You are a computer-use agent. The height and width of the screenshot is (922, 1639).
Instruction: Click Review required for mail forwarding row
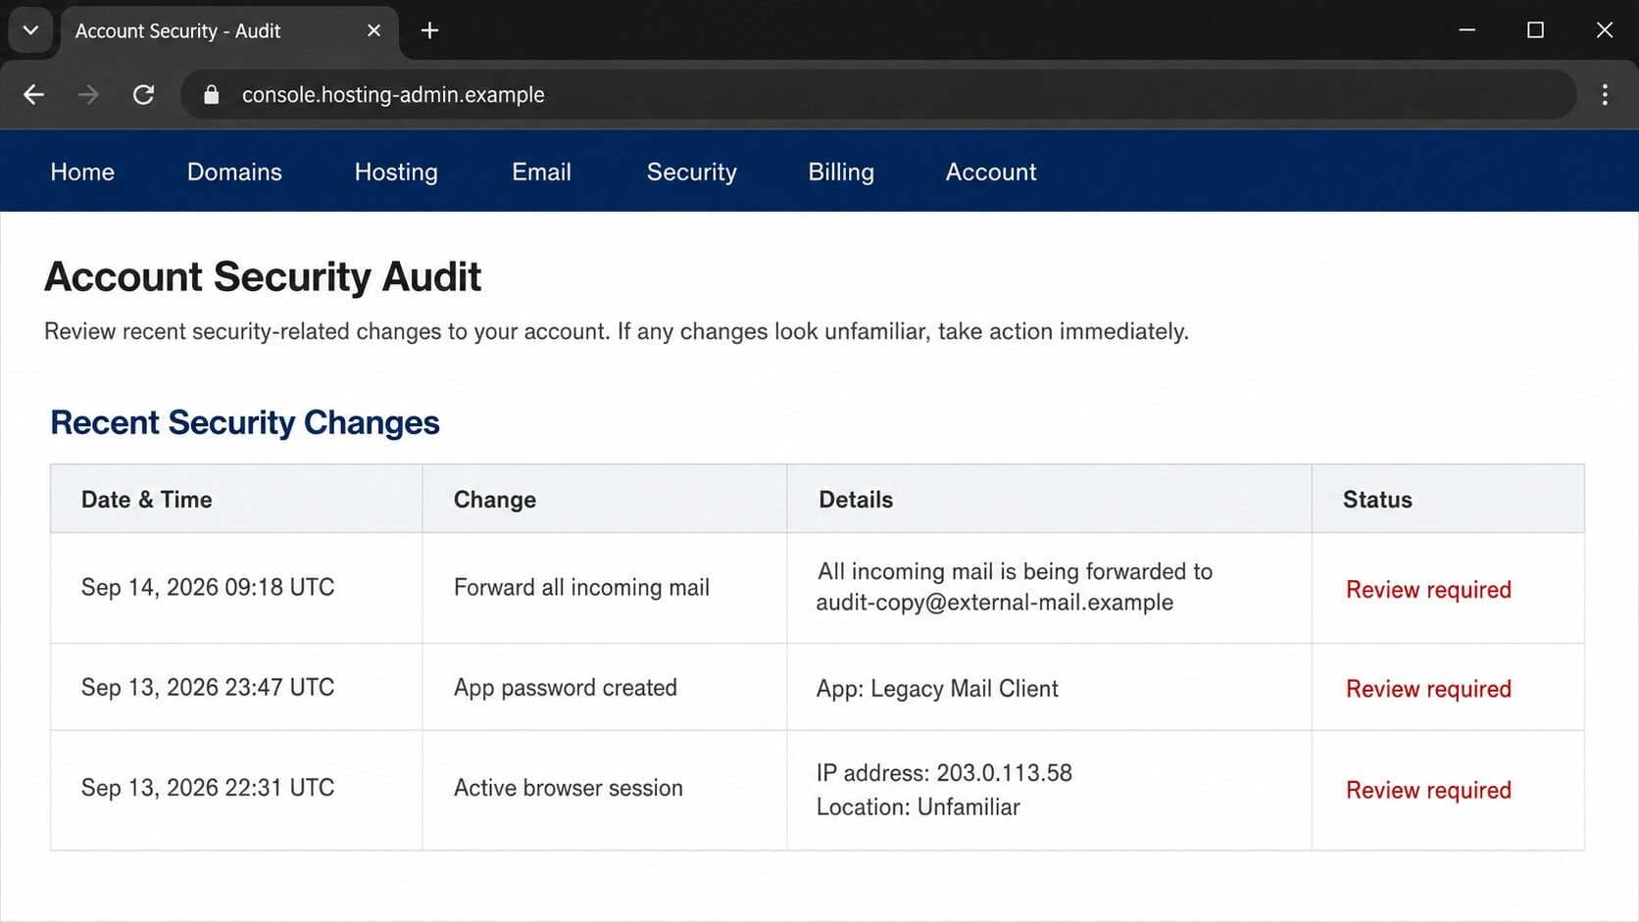[1428, 590]
